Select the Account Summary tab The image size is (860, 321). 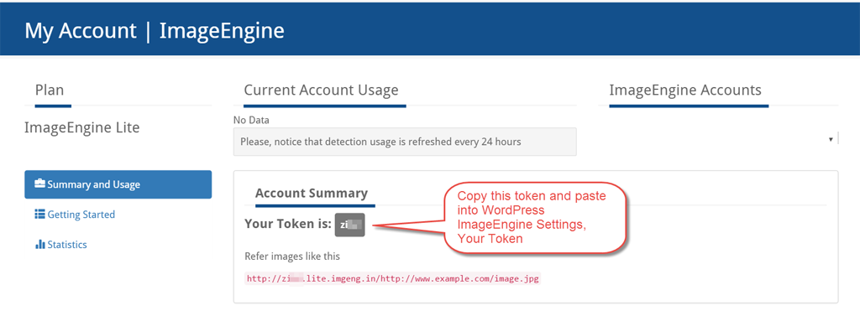pos(312,194)
